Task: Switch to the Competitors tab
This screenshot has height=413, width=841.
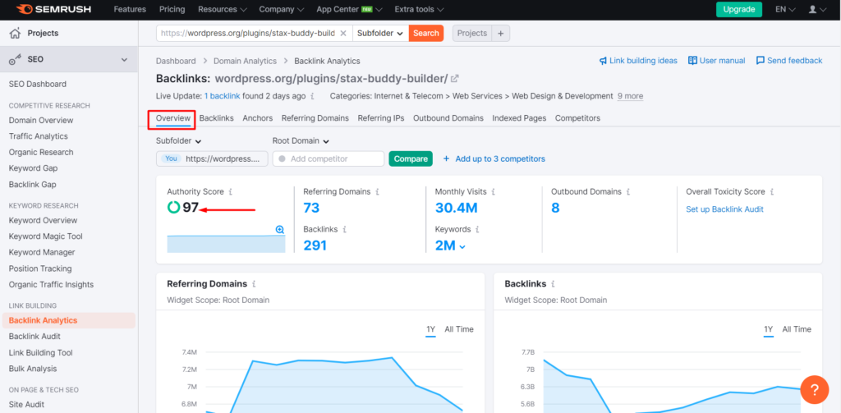Action: point(577,118)
